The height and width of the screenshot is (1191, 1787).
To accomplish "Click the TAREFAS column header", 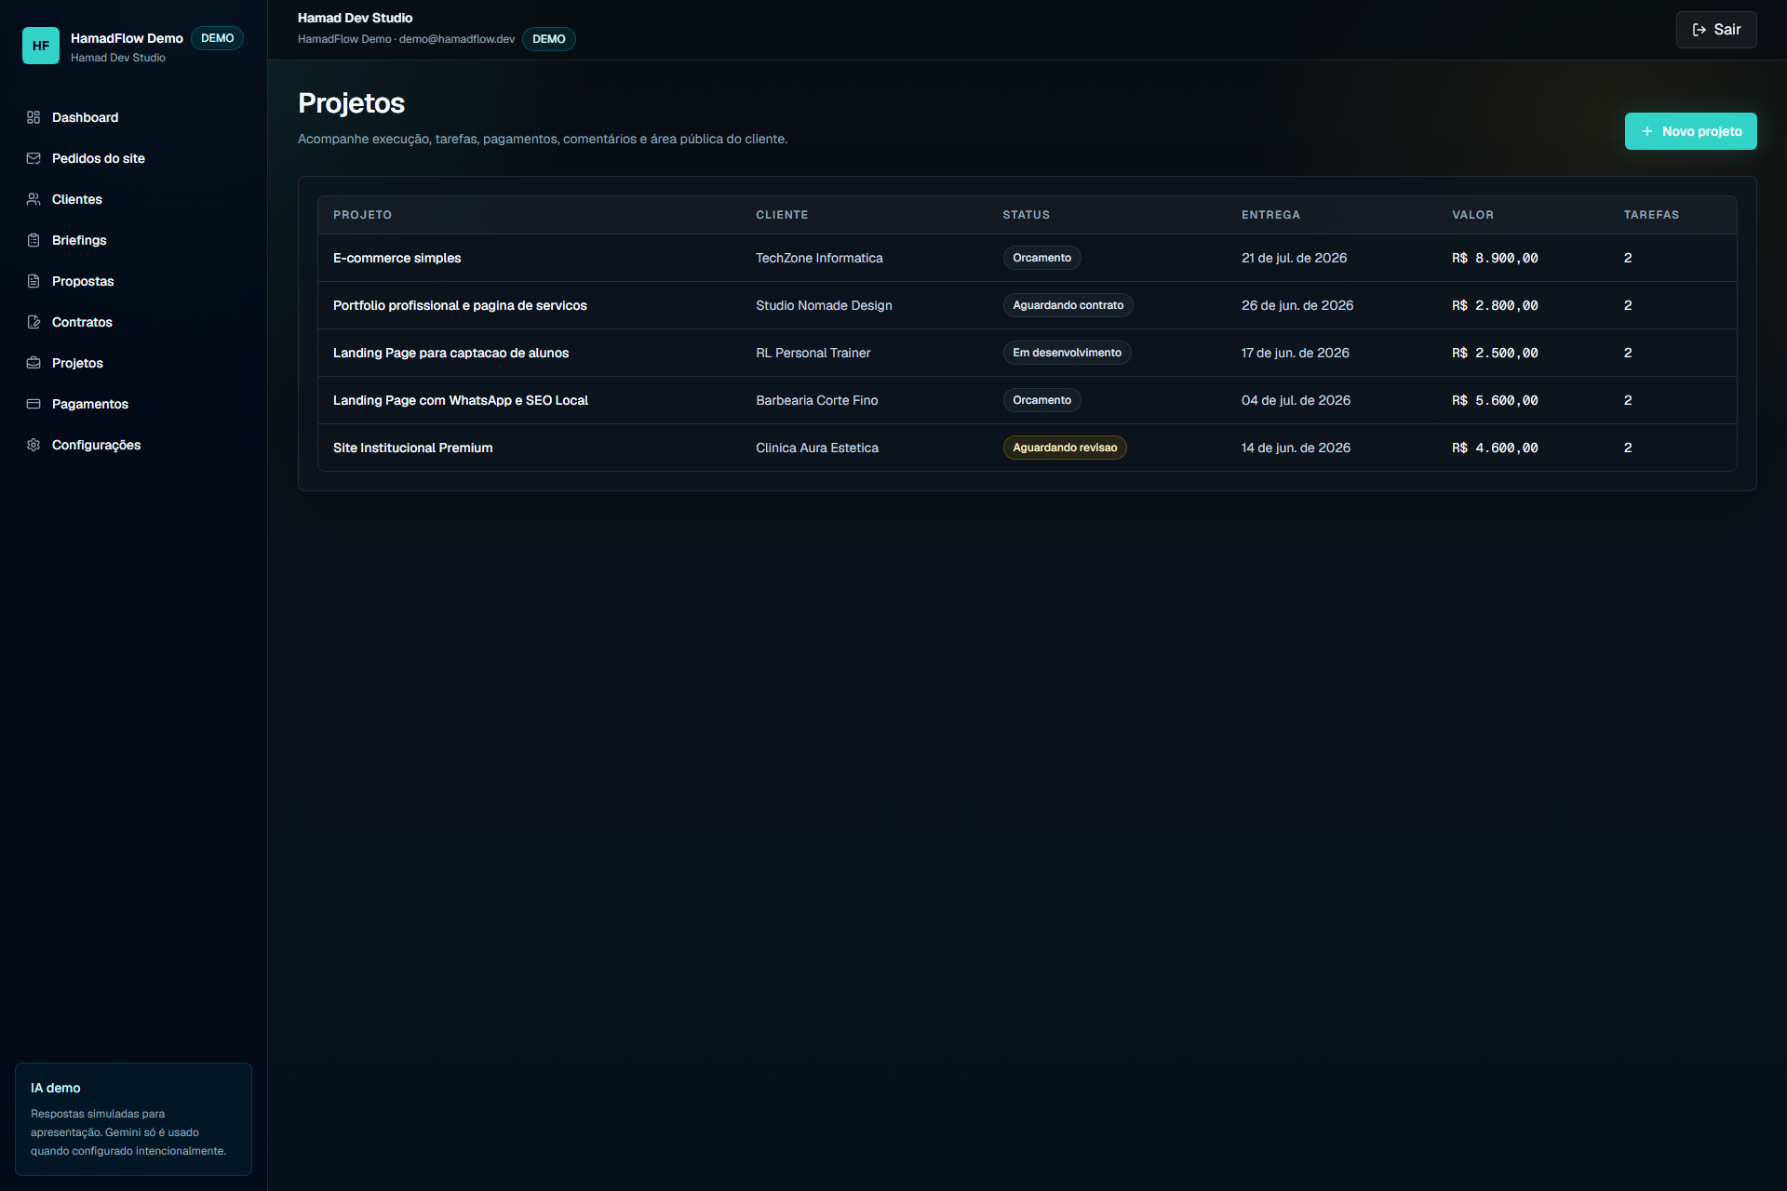I will pos(1651,215).
